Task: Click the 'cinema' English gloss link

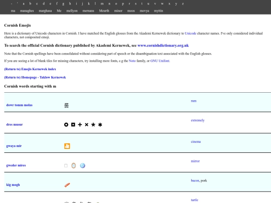Action: point(196,141)
